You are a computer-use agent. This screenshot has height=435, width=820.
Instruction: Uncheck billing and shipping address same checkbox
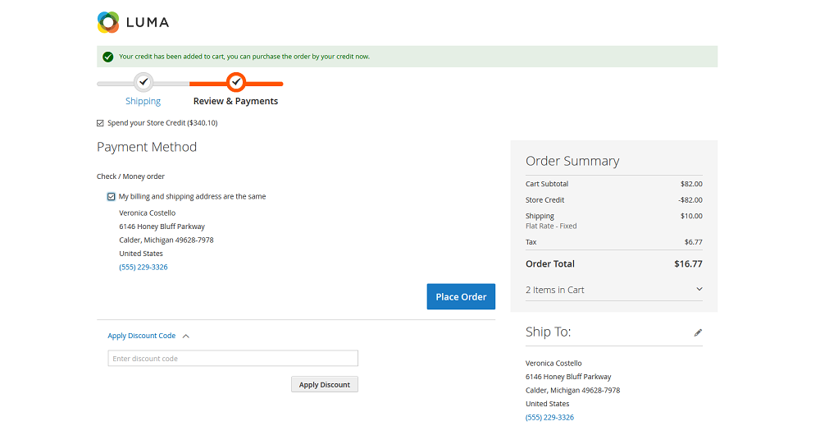click(112, 197)
